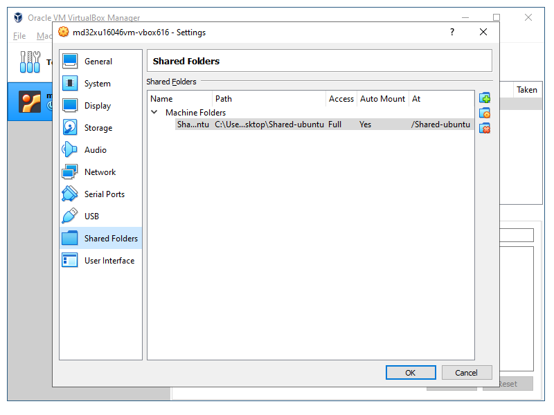Viewport: 554px width, 415px height.
Task: Sort by the Name column header
Action: coord(179,99)
